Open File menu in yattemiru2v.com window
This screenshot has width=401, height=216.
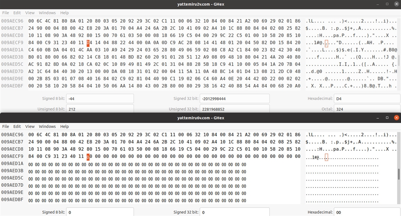coord(5,13)
